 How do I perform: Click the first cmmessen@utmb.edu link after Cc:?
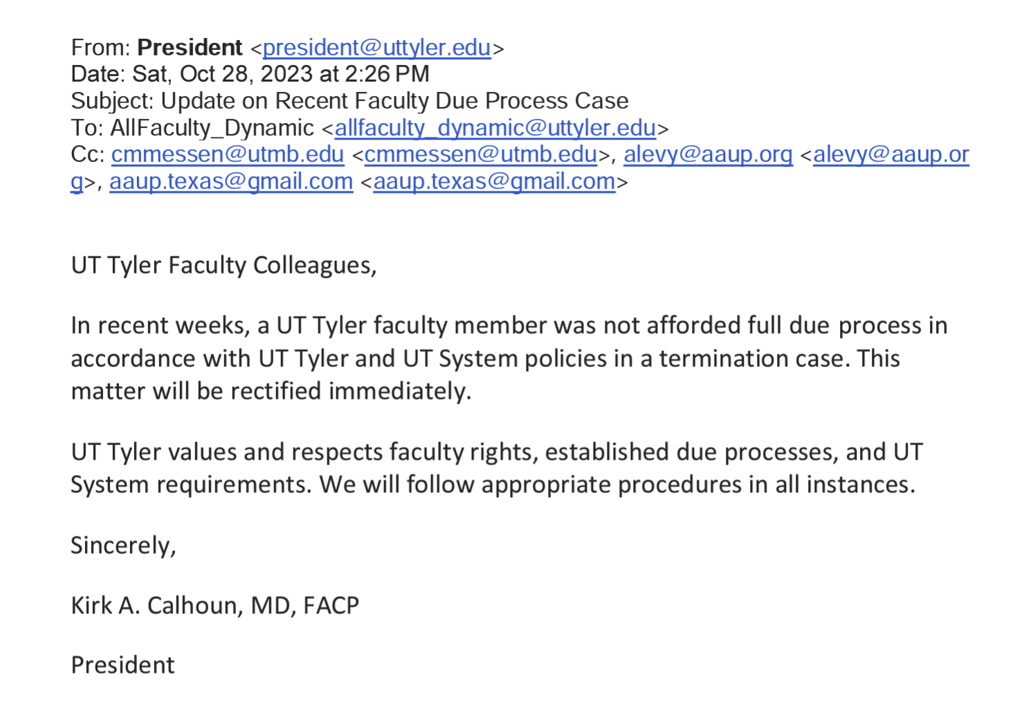[227, 154]
